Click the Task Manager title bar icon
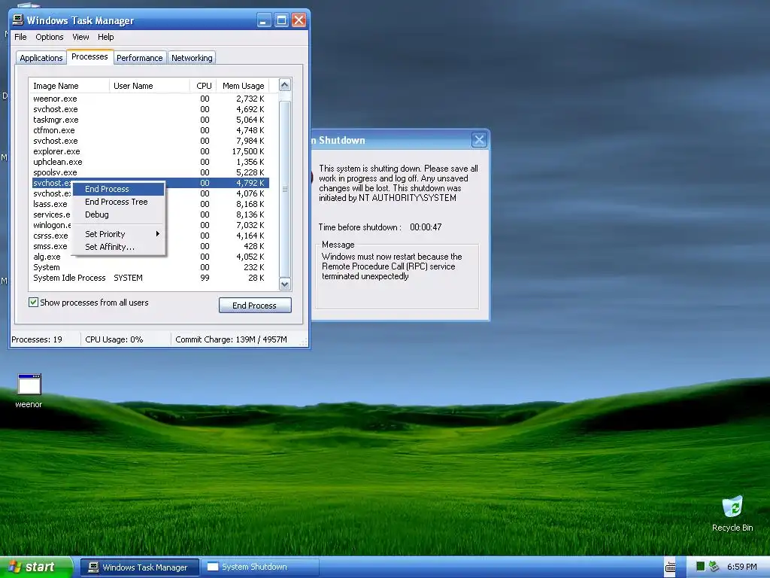This screenshot has height=578, width=770. coord(18,20)
